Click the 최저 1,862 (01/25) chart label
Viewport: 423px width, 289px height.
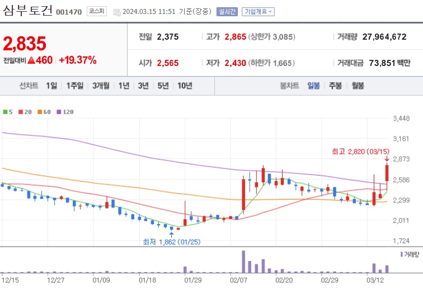coord(172,242)
